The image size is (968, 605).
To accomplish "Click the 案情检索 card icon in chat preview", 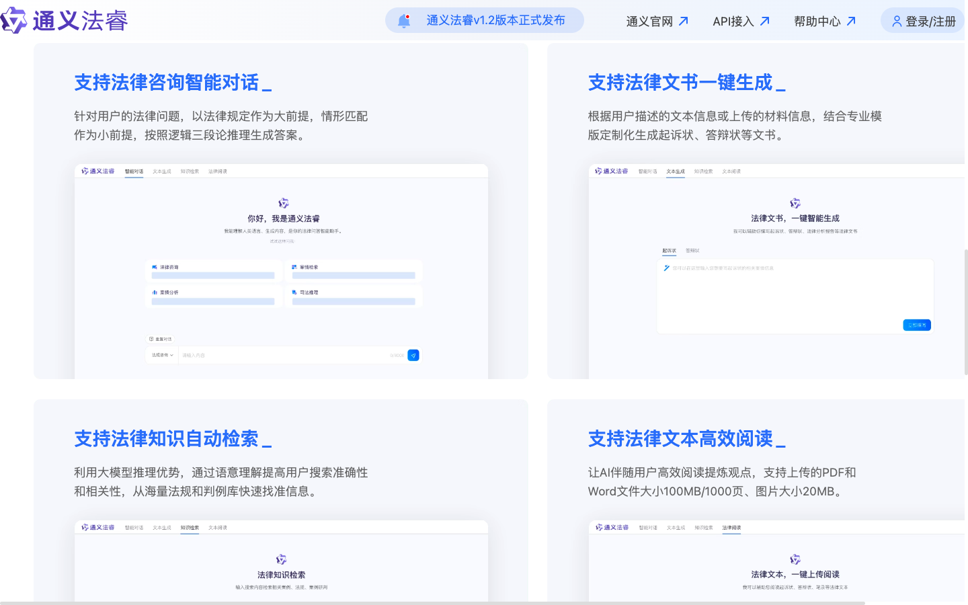I will pos(294,267).
